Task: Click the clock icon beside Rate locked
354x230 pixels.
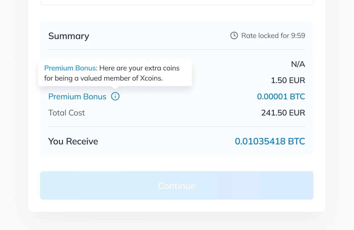Action: click(234, 35)
